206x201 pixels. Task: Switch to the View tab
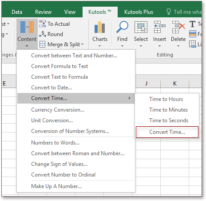(x=70, y=12)
